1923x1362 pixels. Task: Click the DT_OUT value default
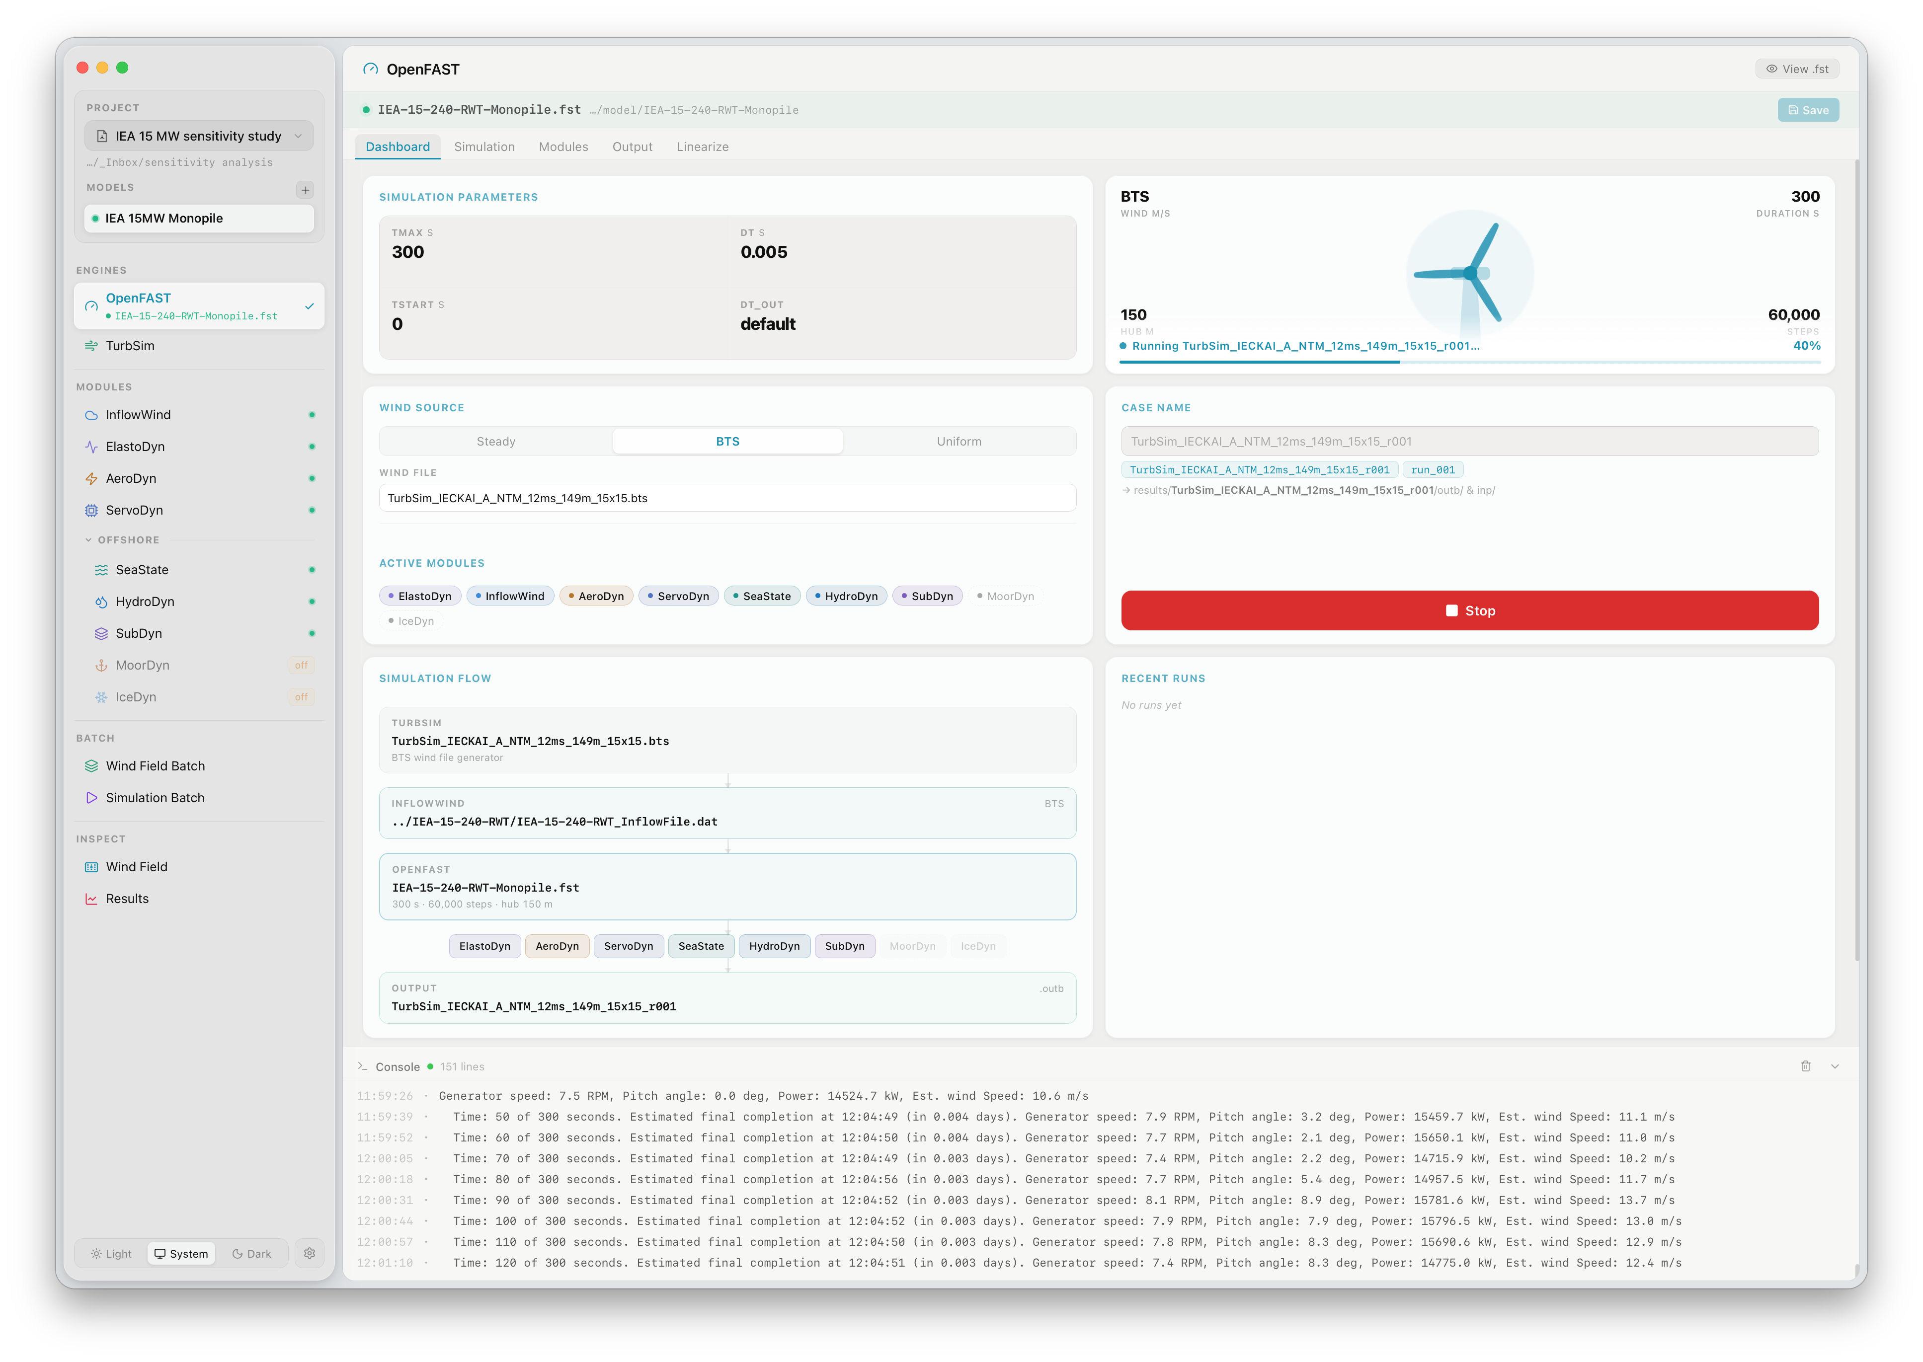click(767, 324)
